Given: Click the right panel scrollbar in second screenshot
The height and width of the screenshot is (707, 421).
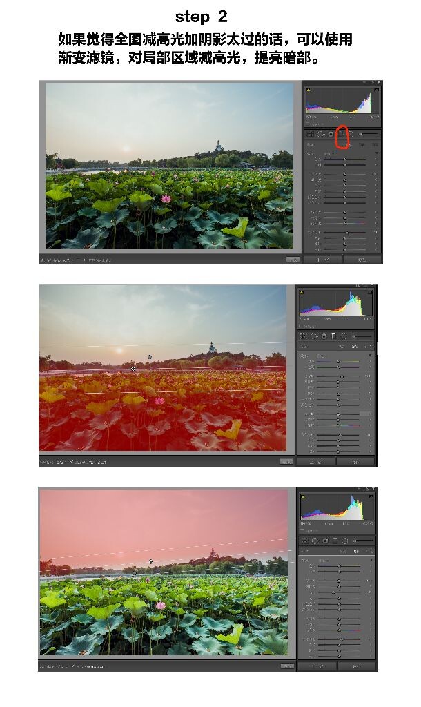Looking at the screenshot, I should tap(378, 349).
